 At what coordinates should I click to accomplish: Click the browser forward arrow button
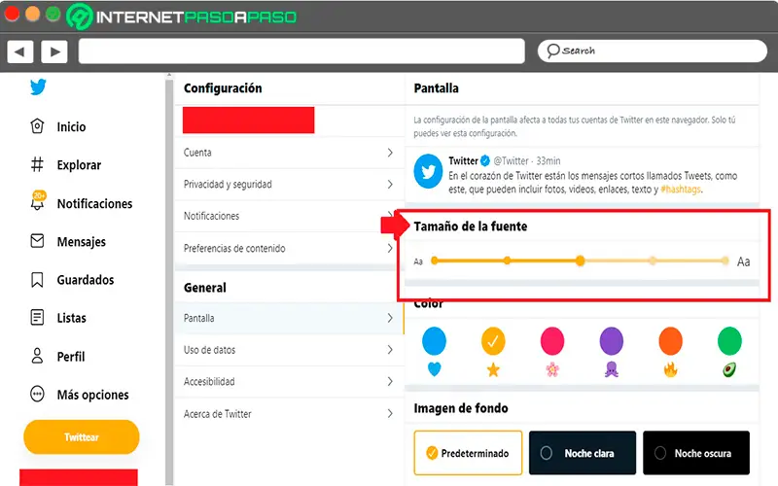(x=54, y=52)
